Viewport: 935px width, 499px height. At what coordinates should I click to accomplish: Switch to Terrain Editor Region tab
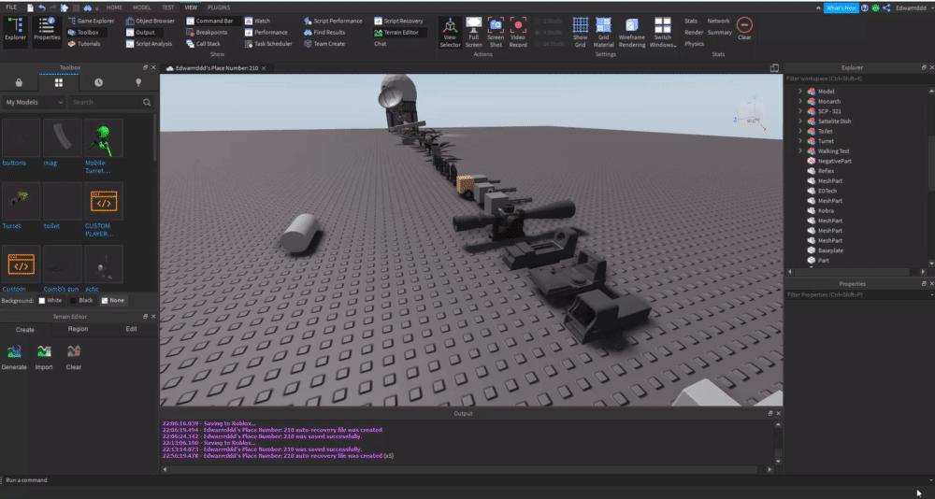coord(79,329)
